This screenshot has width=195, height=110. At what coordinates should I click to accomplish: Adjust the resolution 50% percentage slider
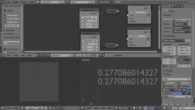click(169, 54)
